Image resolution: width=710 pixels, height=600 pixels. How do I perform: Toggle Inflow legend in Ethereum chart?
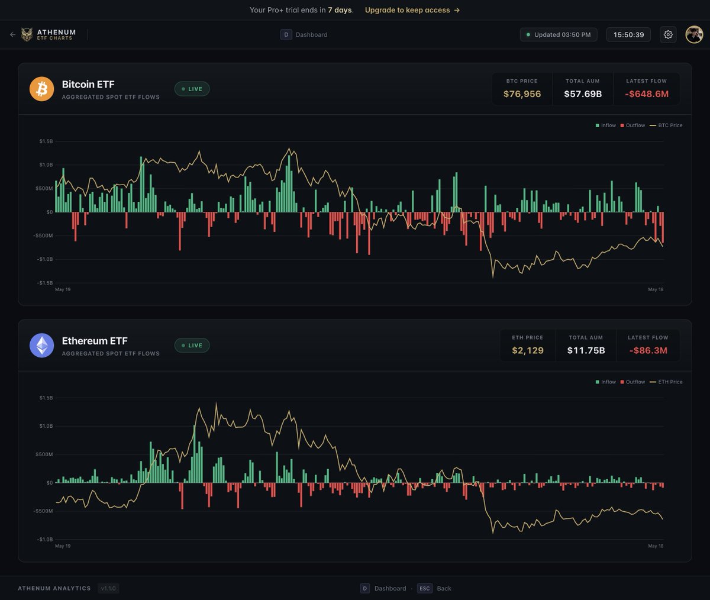(x=606, y=382)
